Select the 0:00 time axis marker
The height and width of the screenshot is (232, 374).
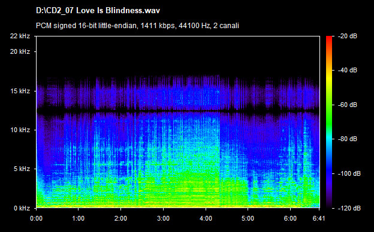[x=36, y=218]
